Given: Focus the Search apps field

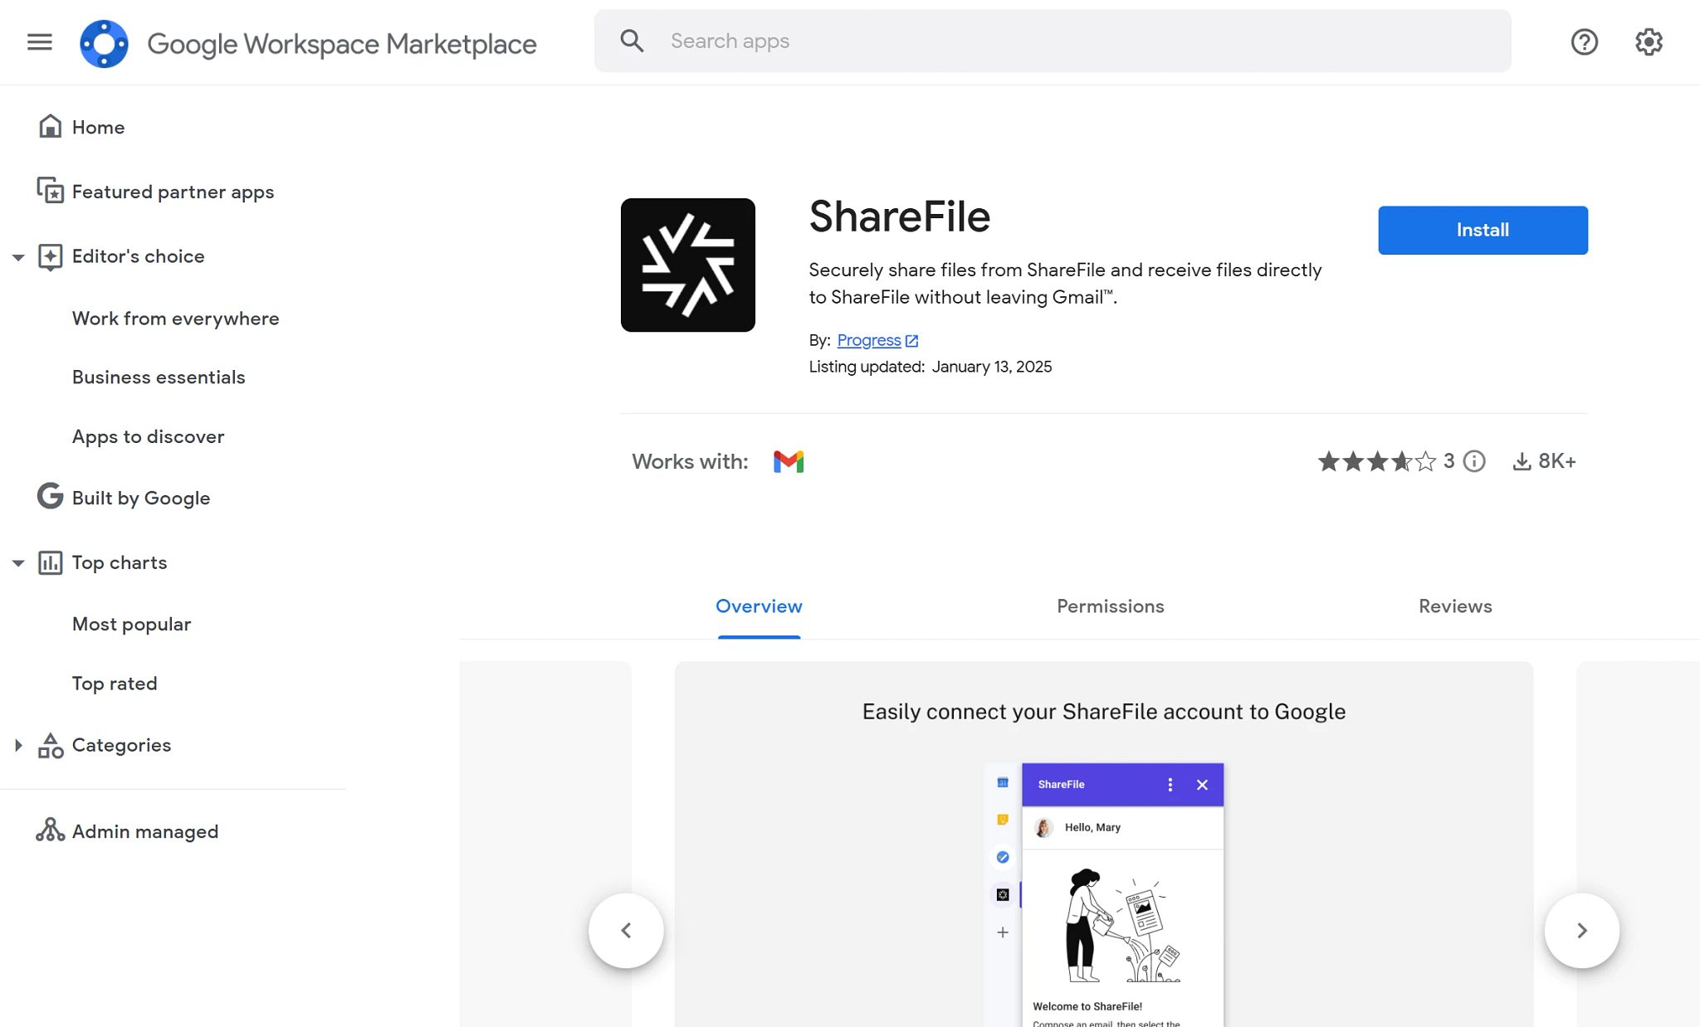Looking at the screenshot, I should (1053, 41).
